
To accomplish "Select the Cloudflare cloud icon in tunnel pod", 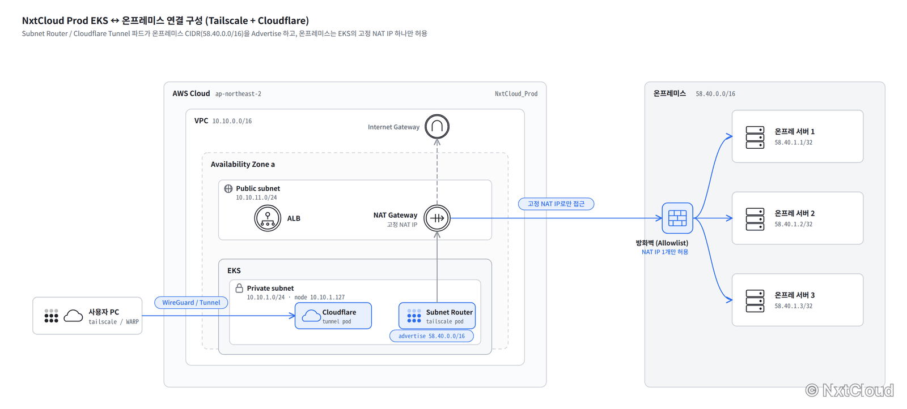I will [311, 316].
